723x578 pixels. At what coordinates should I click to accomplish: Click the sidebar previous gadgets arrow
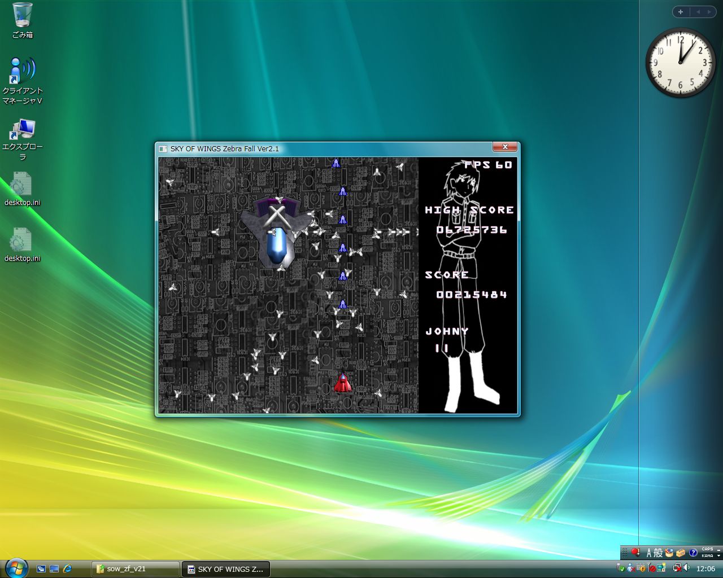[698, 12]
